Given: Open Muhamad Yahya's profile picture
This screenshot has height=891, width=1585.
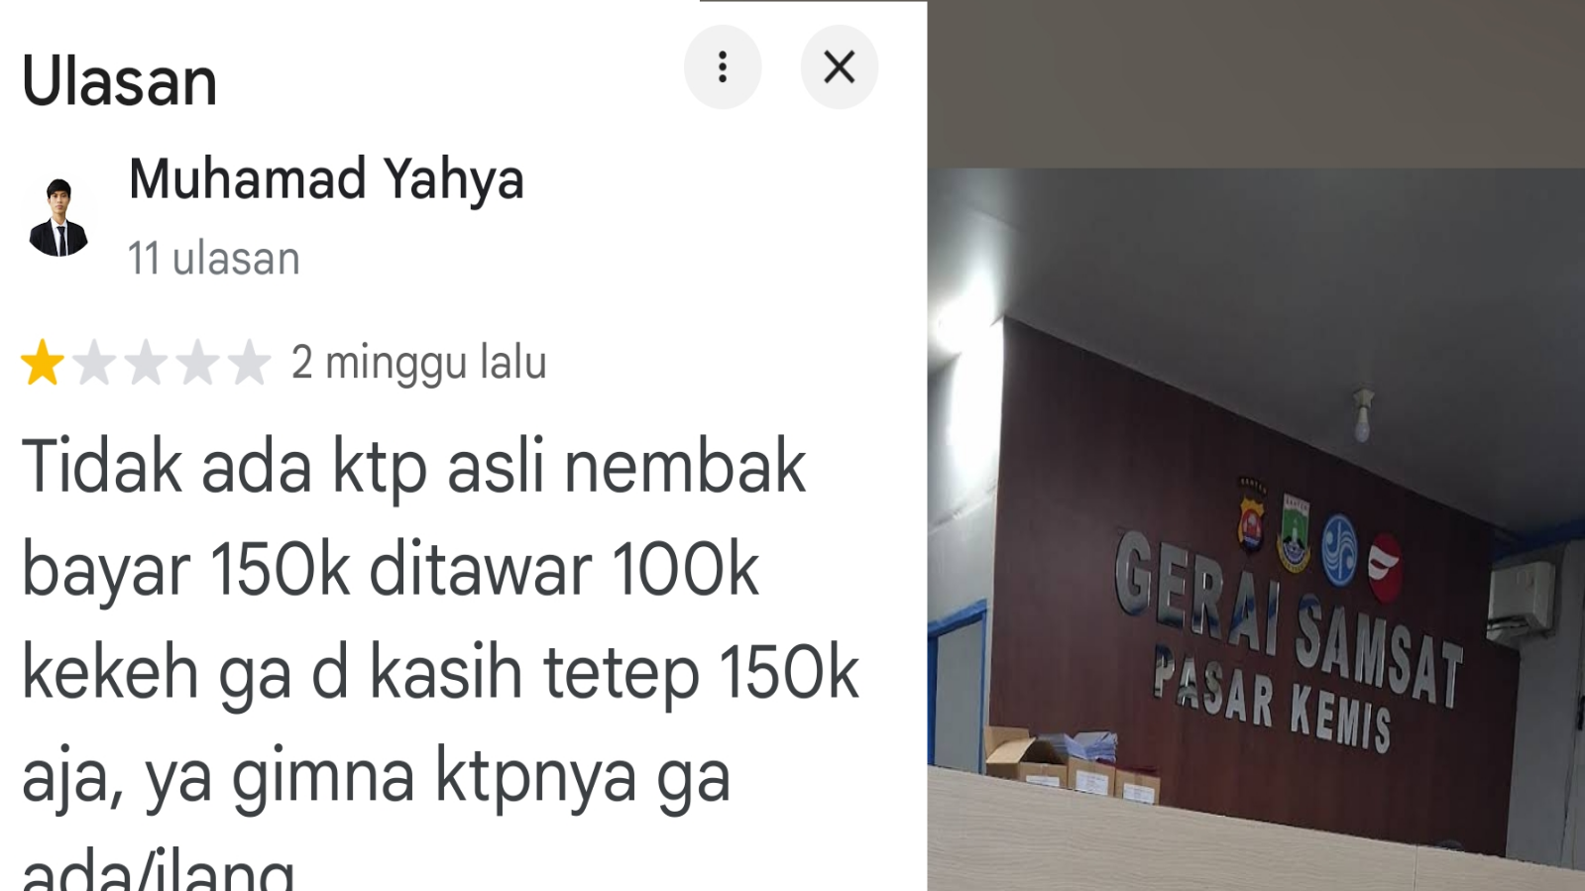Looking at the screenshot, I should coord(58,217).
